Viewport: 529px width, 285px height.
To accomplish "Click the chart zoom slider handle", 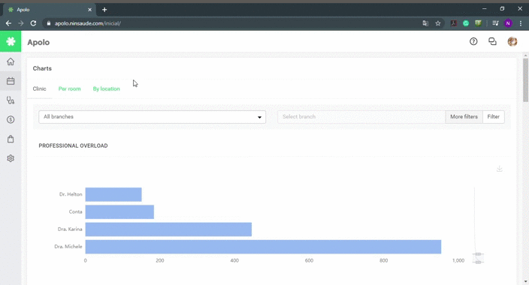I will tap(478, 254).
